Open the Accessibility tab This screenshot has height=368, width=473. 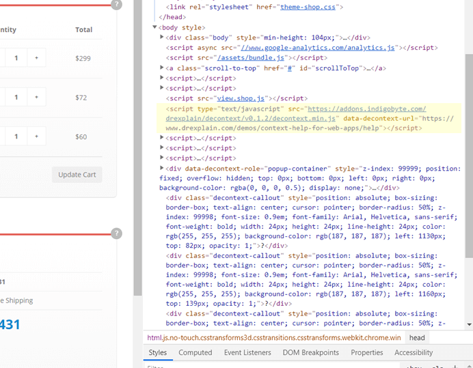(414, 352)
